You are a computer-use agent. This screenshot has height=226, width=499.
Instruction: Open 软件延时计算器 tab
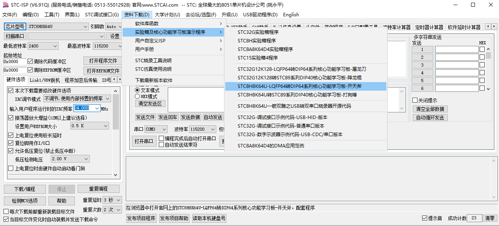point(464,27)
